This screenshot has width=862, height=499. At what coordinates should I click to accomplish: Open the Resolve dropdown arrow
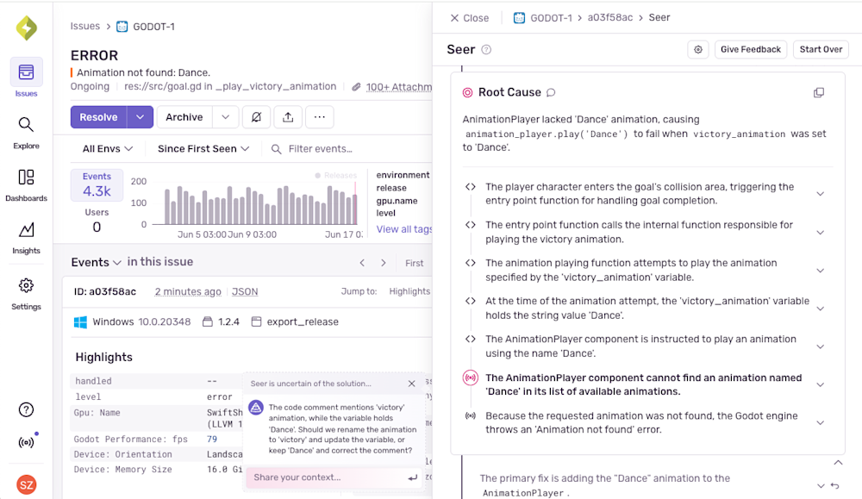[x=141, y=117]
